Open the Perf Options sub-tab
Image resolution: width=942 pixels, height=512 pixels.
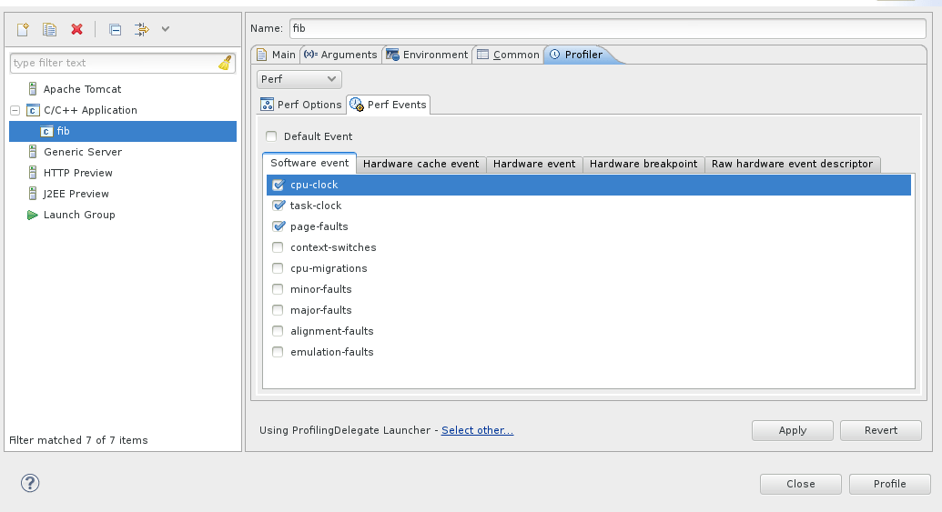(x=301, y=105)
